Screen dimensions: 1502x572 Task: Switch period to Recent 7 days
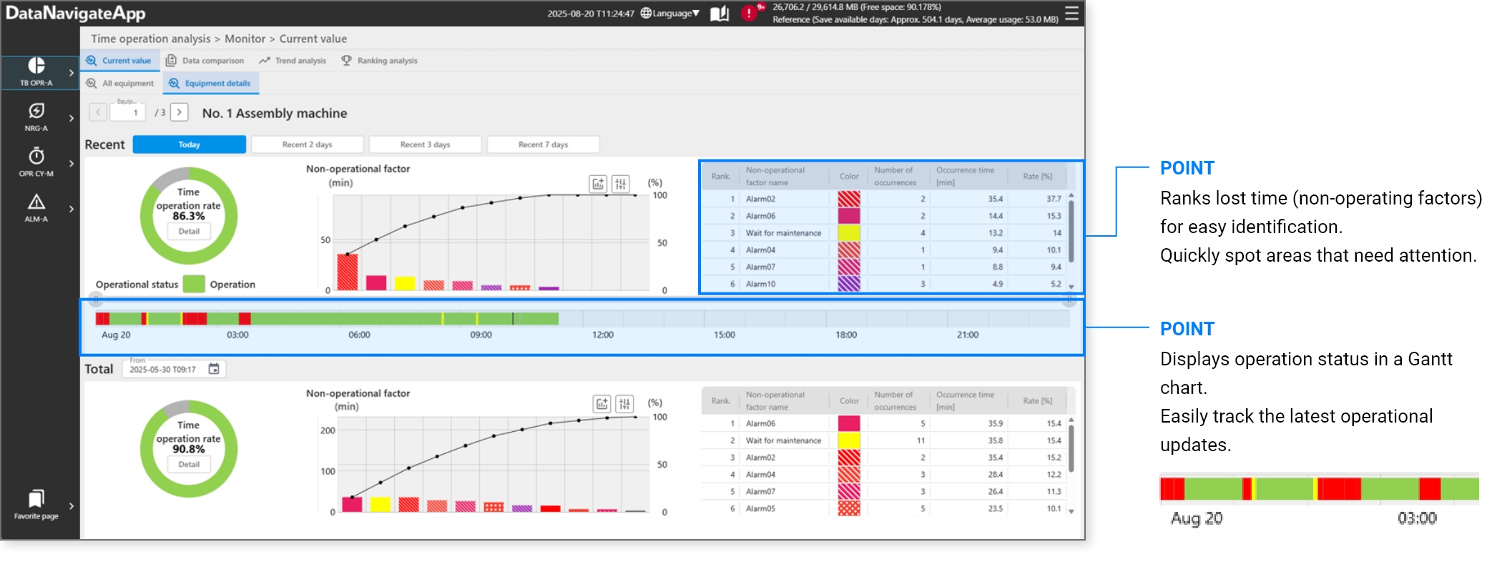543,144
